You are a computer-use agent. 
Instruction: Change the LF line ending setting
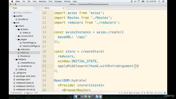pos(122,93)
